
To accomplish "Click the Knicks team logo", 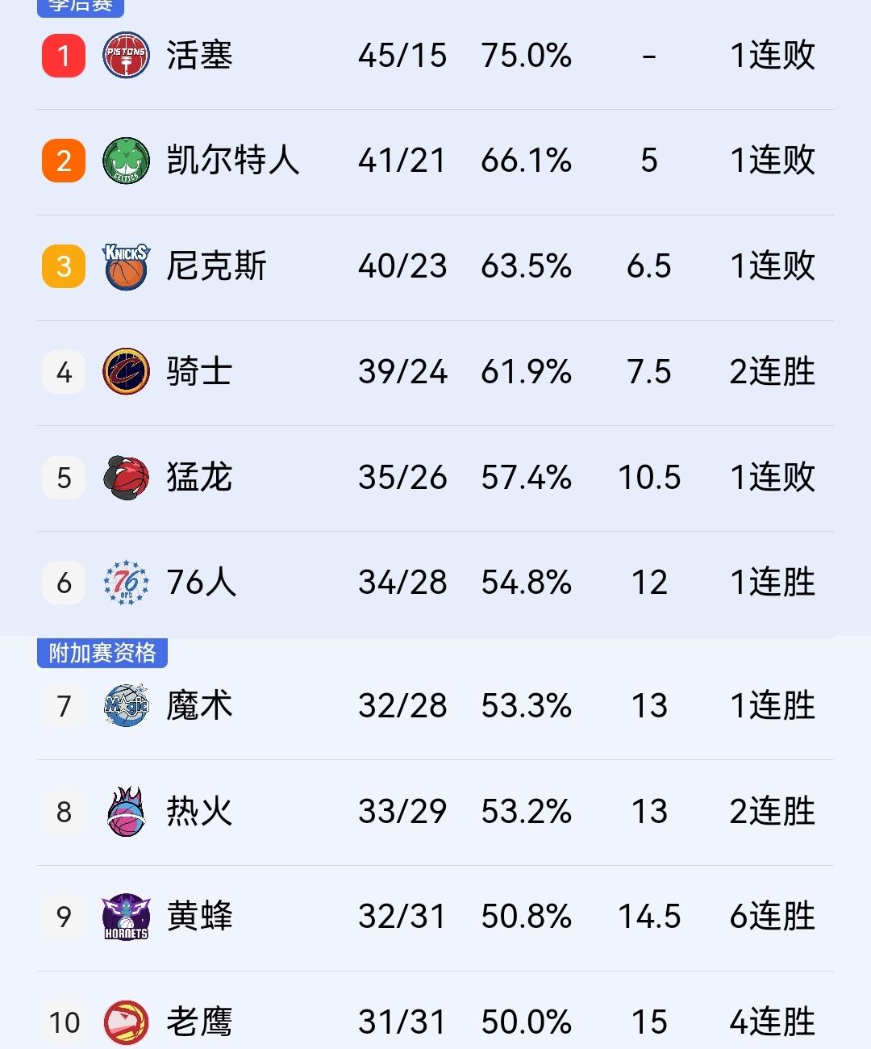I will pos(125,266).
